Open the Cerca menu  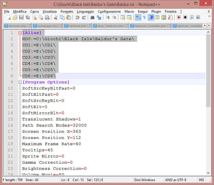34,12
